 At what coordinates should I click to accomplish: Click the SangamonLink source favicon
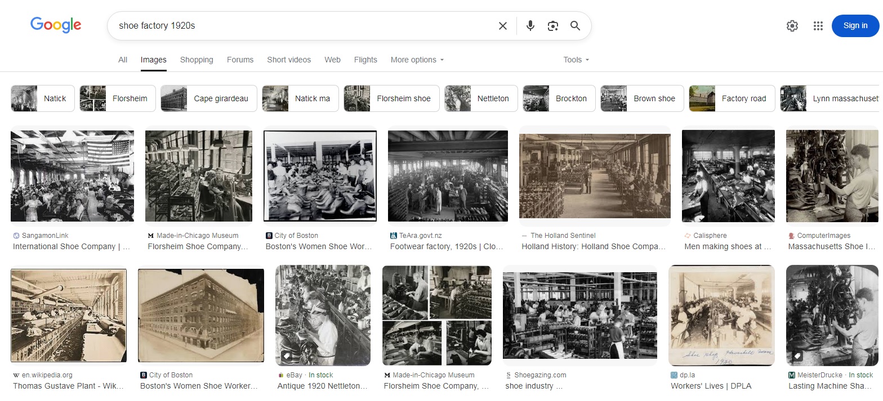16,236
